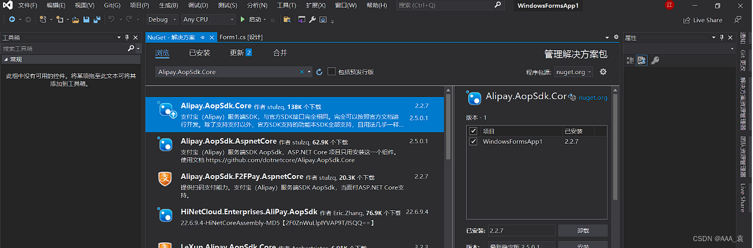Image resolution: width=753 pixels, height=248 pixels.
Task: Toggle the include prerelease checkbox
Action: coord(332,72)
